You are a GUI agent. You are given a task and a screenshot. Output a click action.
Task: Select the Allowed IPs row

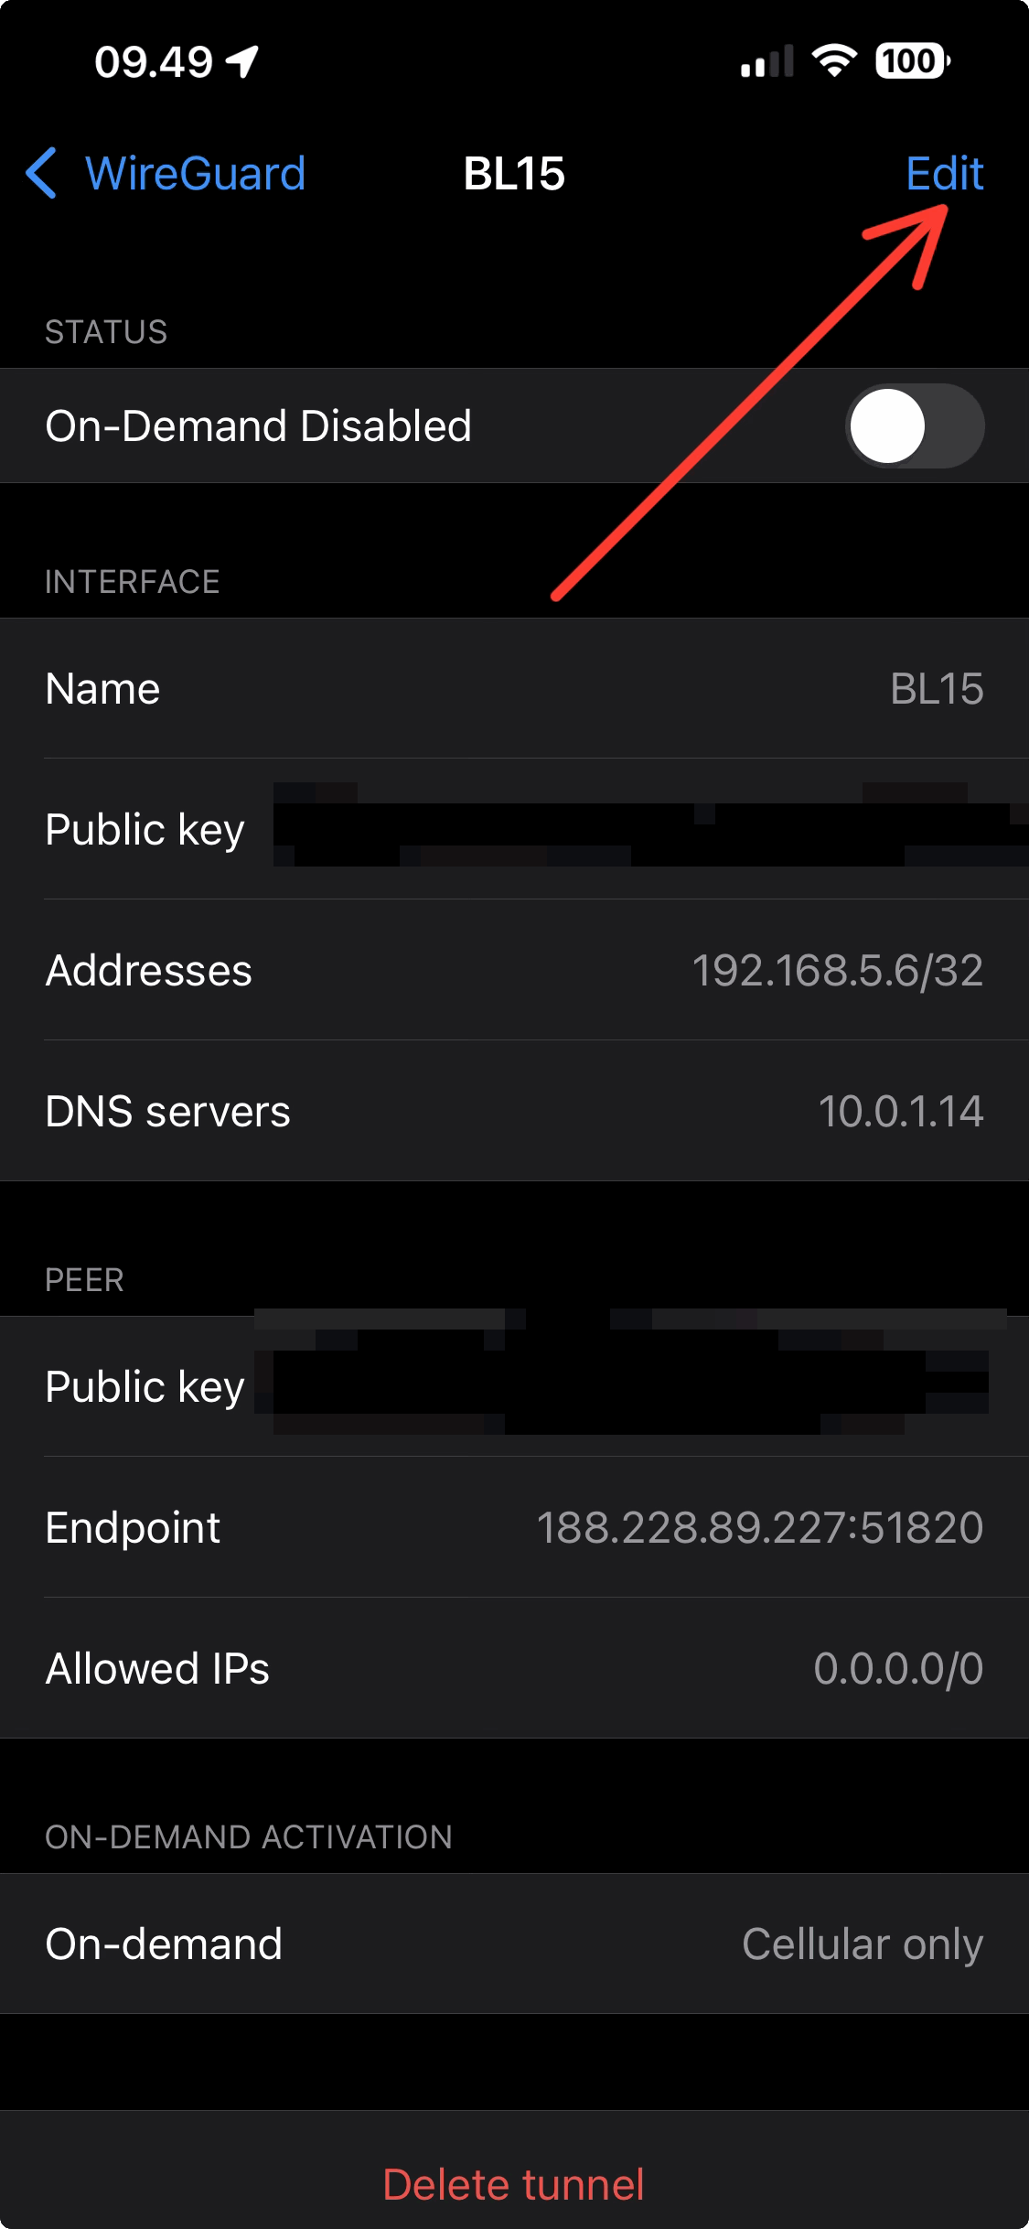click(514, 1669)
